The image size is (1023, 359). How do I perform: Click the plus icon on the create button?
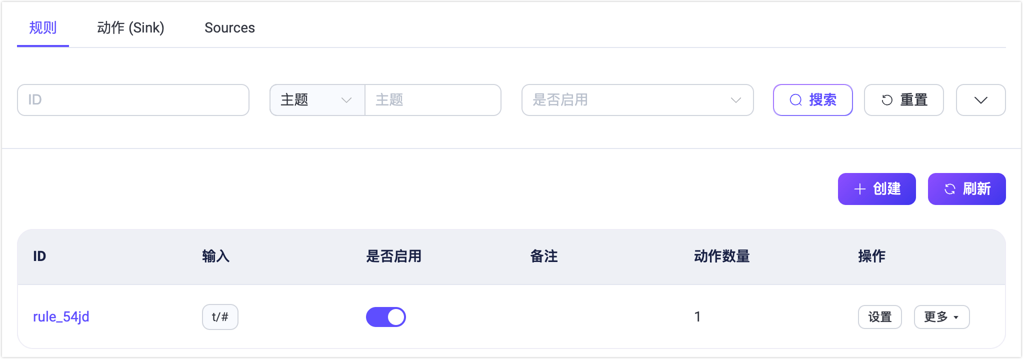(x=859, y=189)
